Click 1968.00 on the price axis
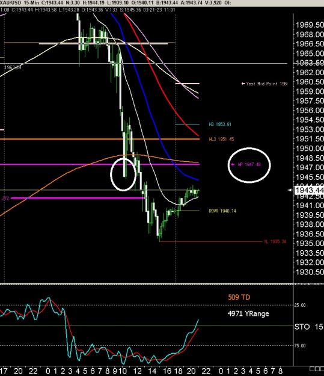 (x=310, y=34)
